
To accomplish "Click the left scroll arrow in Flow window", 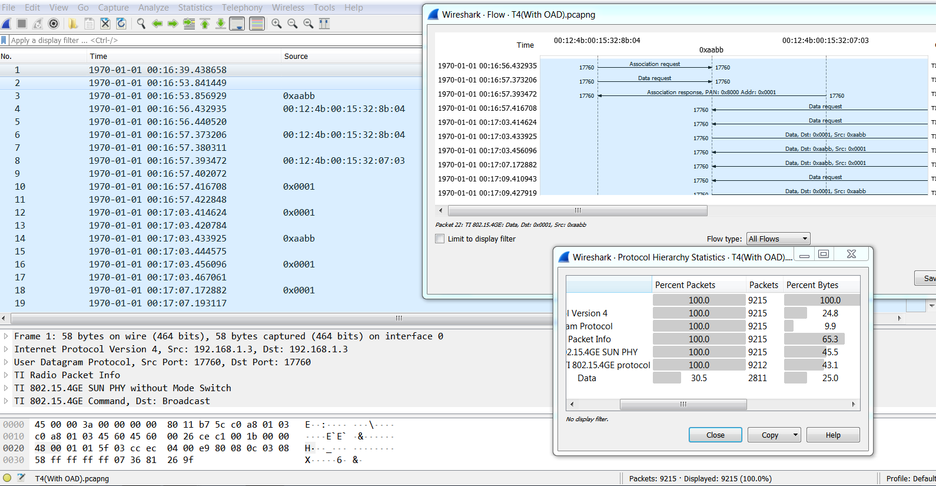I will click(441, 210).
